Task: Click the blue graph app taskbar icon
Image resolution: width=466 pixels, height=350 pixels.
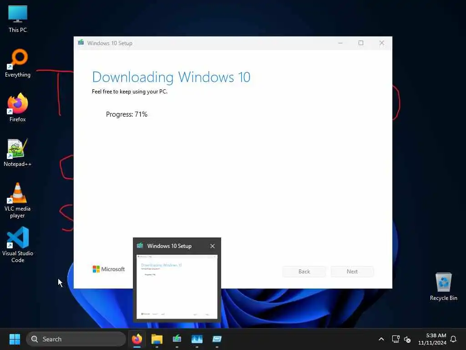Action: click(197, 339)
